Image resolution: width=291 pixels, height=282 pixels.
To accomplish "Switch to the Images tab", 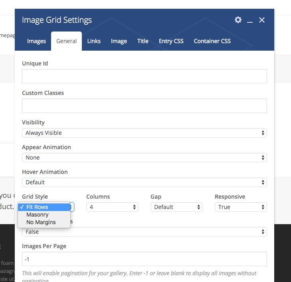I will click(36, 41).
